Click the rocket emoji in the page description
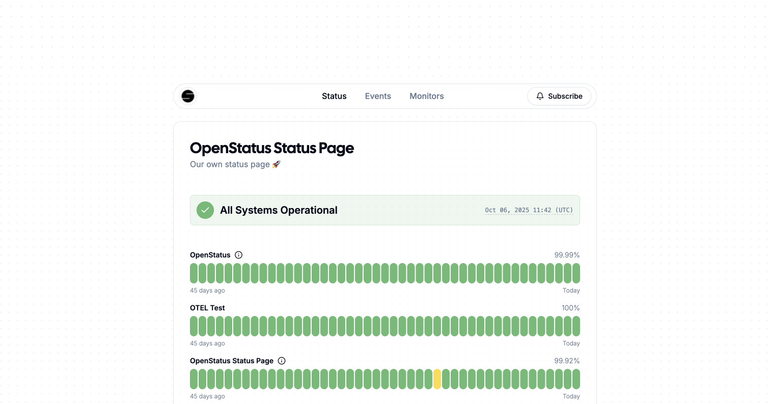 click(277, 164)
